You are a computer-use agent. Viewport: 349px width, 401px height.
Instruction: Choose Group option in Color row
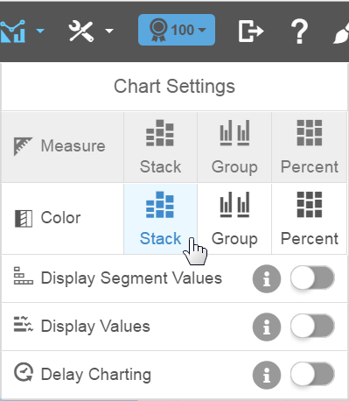(234, 219)
